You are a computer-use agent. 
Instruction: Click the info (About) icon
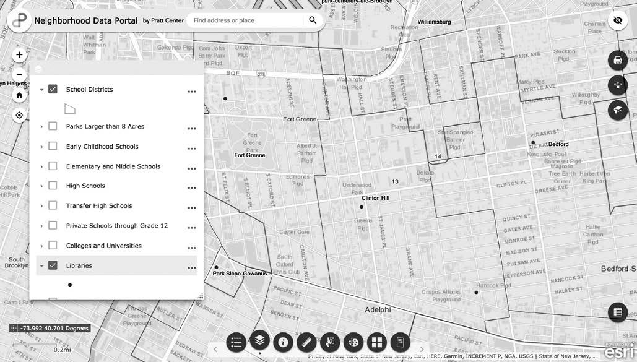coord(284,342)
